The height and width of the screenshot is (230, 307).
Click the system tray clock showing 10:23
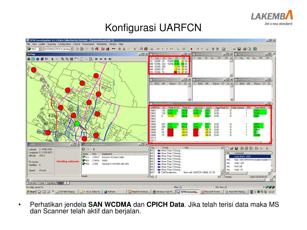271,192
